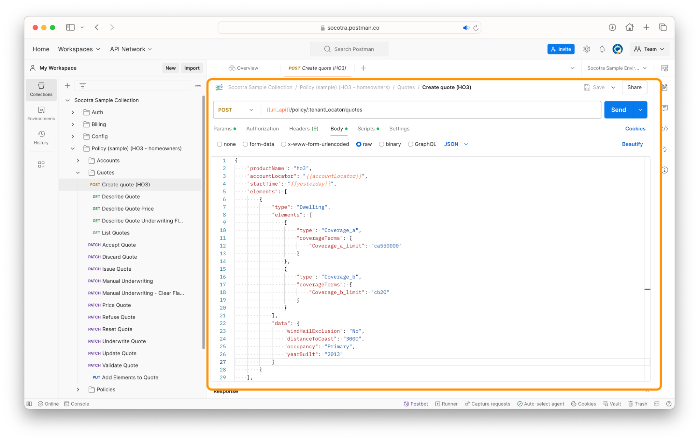This screenshot has width=699, height=441.
Task: Expand the Auth folder in sidebar
Action: (x=73, y=112)
